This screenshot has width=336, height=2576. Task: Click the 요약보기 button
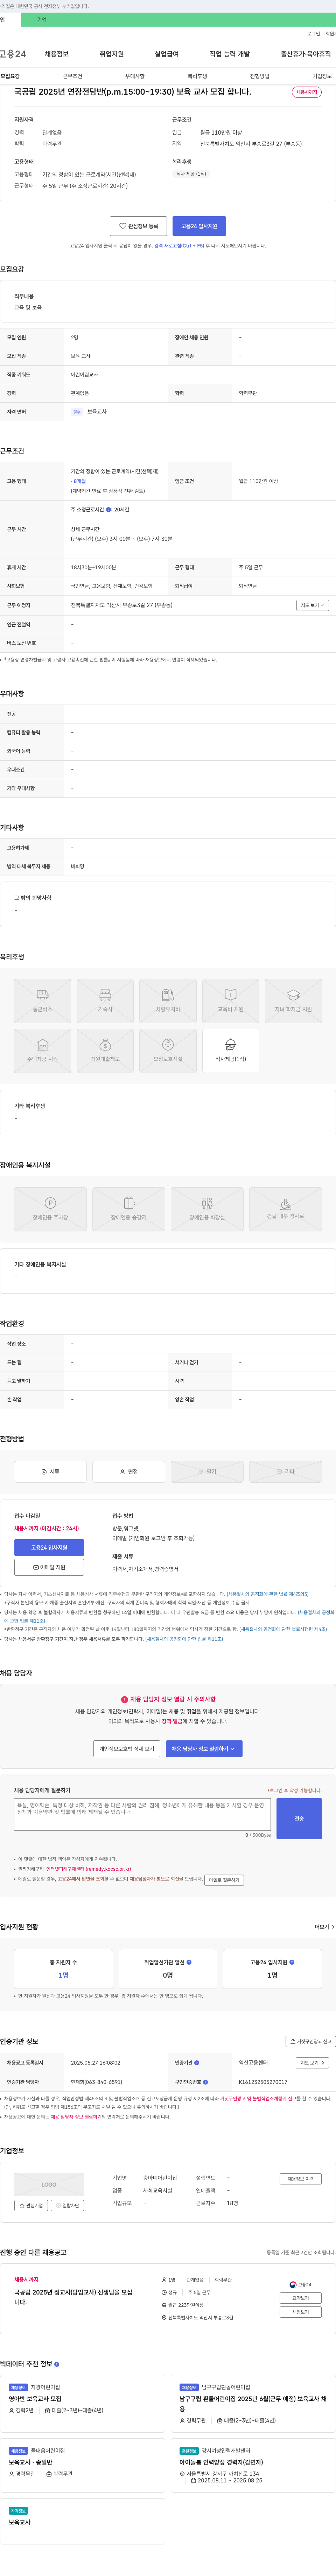[x=300, y=2298]
